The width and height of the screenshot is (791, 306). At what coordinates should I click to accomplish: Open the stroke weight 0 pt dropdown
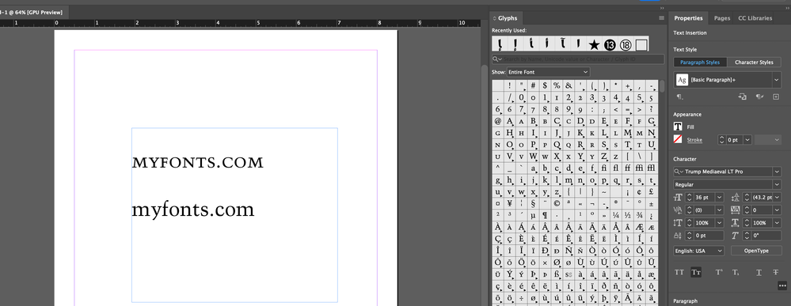[747, 140]
